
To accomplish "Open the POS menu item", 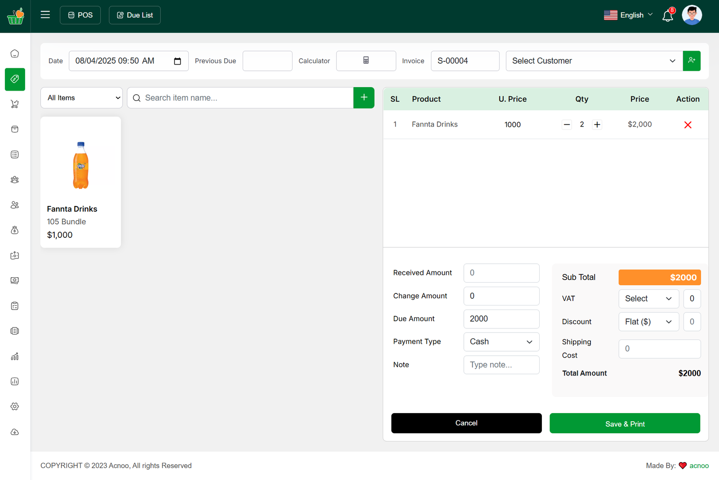I will [x=80, y=15].
